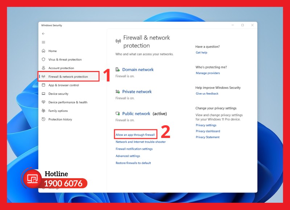Click Give us feedback link

[x=207, y=93]
